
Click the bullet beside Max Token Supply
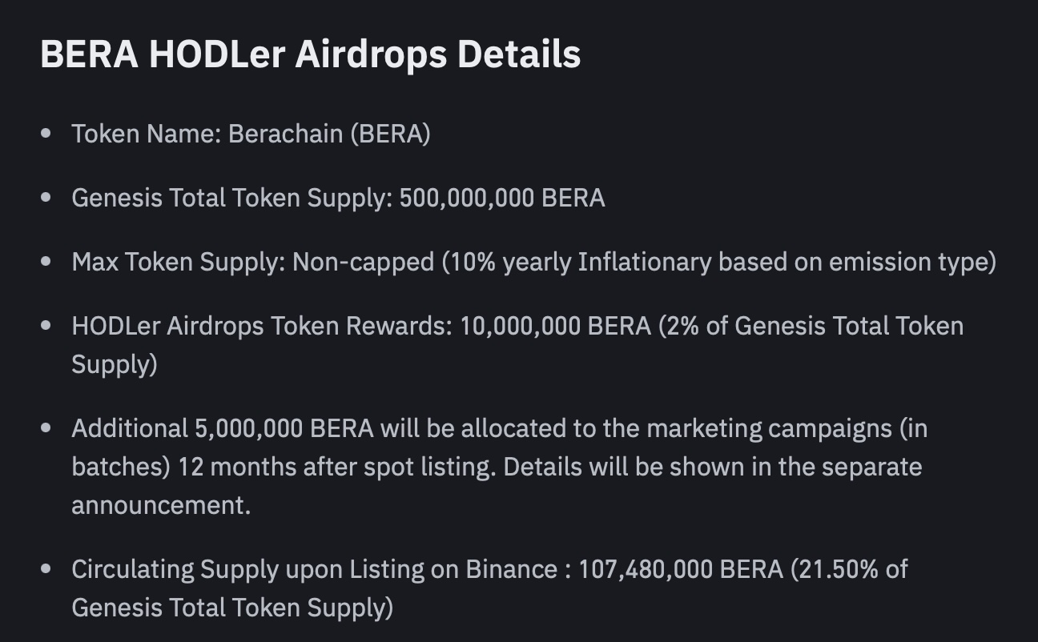46,262
